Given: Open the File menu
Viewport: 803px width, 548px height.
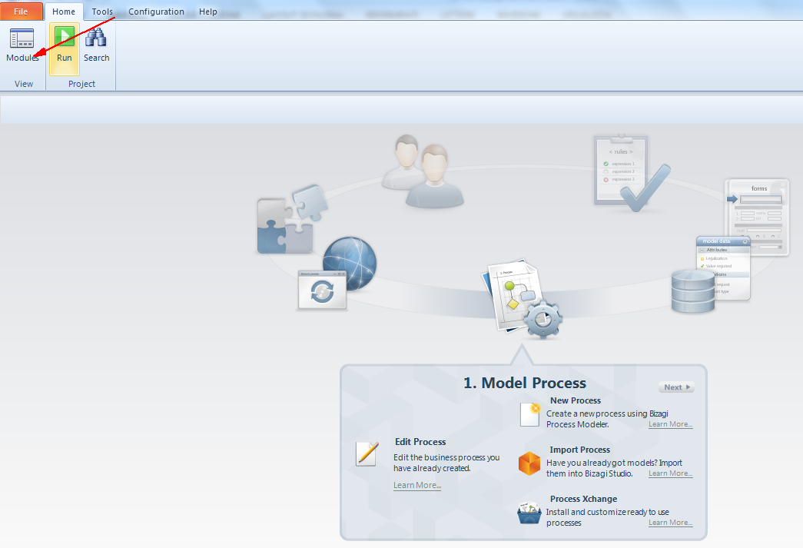Looking at the screenshot, I should pos(21,12).
